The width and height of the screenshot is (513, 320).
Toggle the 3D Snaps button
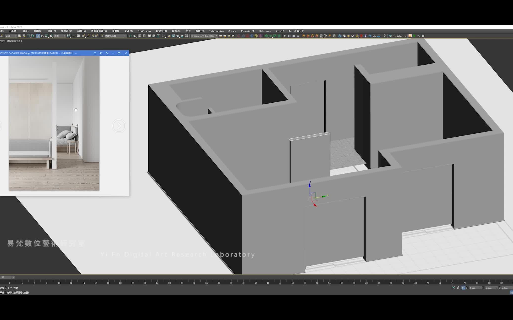[x=84, y=36]
